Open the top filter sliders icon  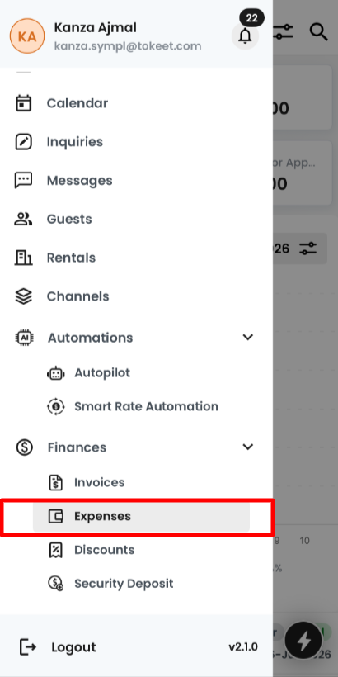[284, 32]
